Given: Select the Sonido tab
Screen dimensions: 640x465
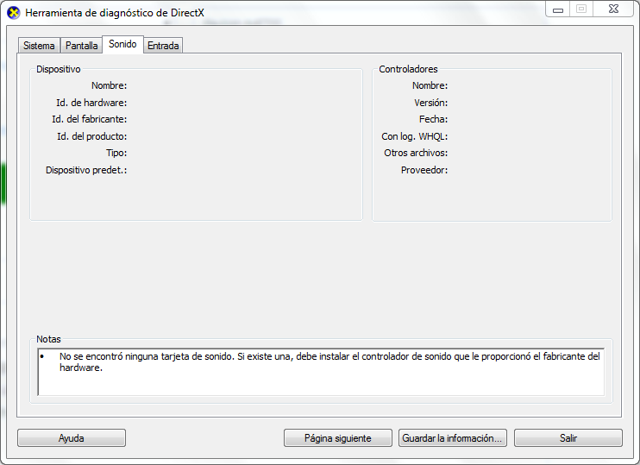Looking at the screenshot, I should click(122, 44).
